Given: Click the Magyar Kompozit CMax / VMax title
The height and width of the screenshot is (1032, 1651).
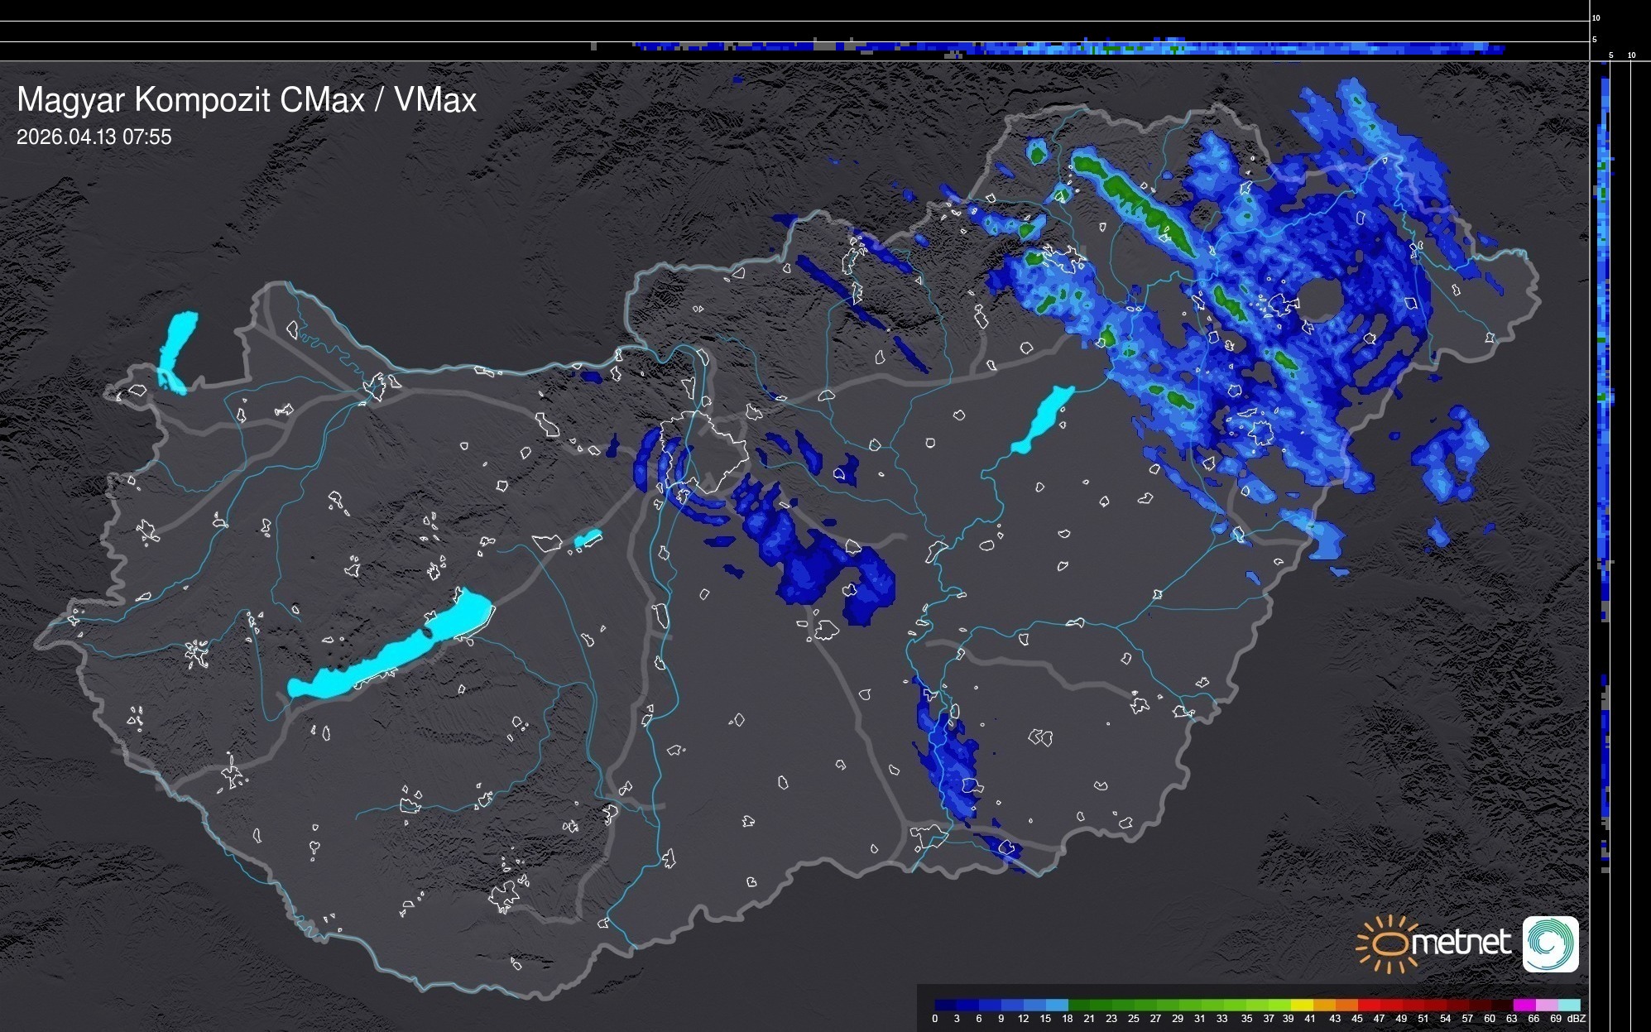Looking at the screenshot, I should coord(247,100).
